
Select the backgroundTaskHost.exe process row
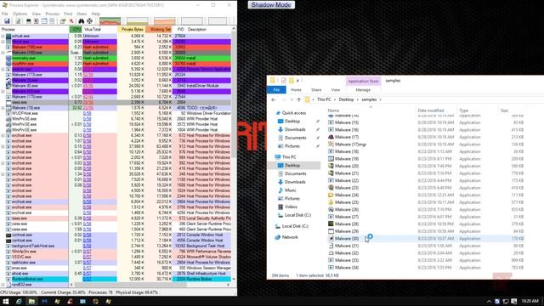116,246
